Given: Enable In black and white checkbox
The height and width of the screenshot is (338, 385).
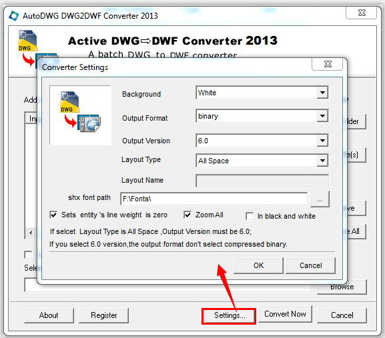Looking at the screenshot, I should point(250,216).
